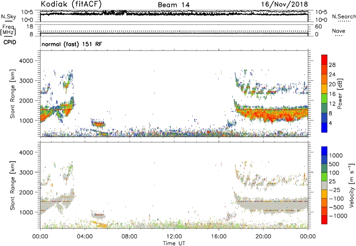Click the 'Nave' legend label
The image size is (356, 246).
point(338,31)
